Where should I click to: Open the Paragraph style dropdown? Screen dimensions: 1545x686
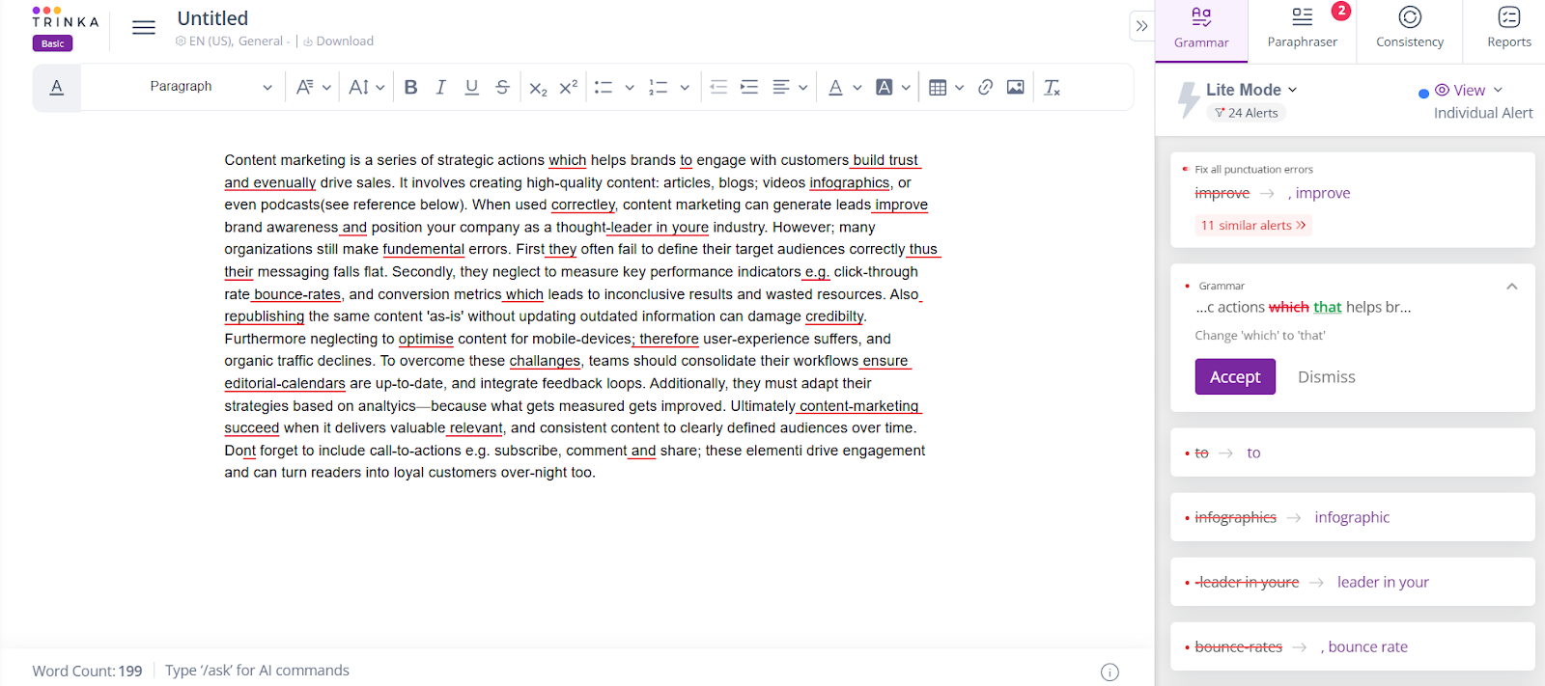click(x=211, y=87)
